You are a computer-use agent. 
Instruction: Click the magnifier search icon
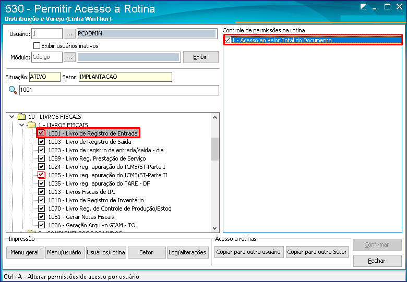click(x=13, y=90)
